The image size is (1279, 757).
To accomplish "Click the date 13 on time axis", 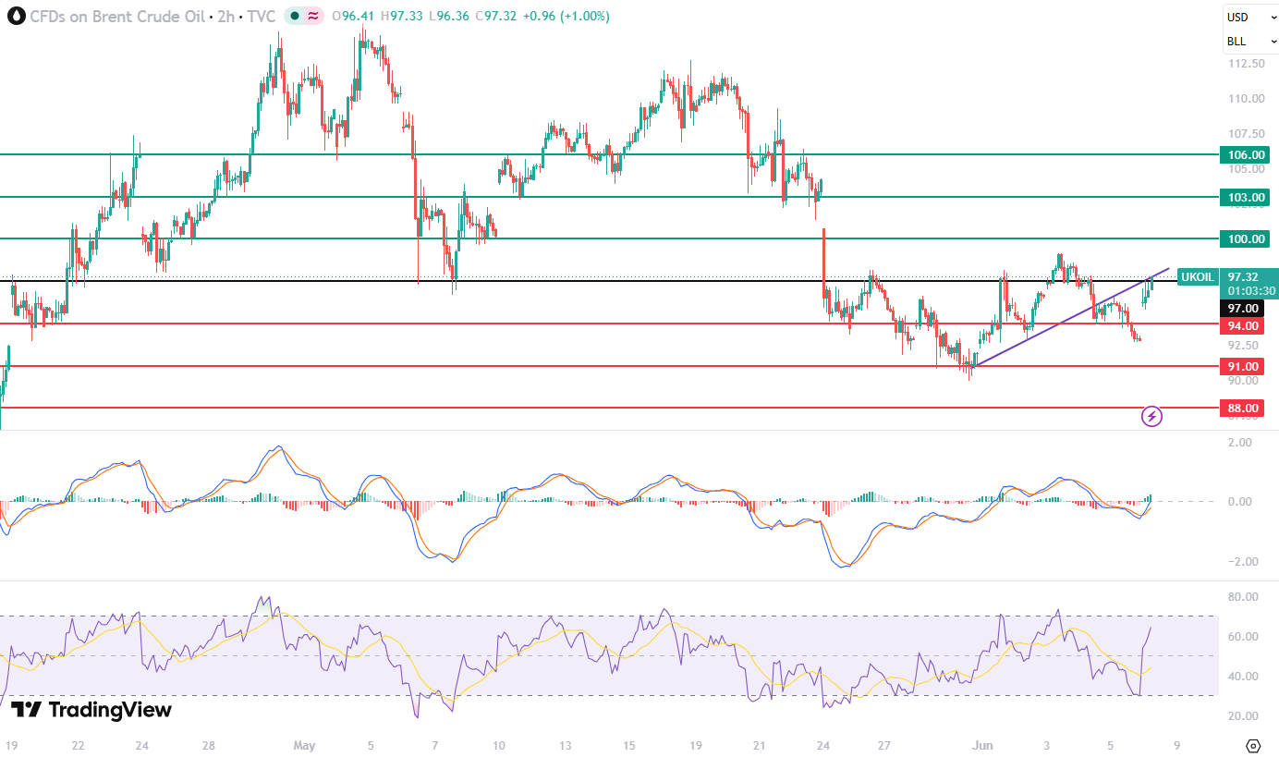I will 565,745.
